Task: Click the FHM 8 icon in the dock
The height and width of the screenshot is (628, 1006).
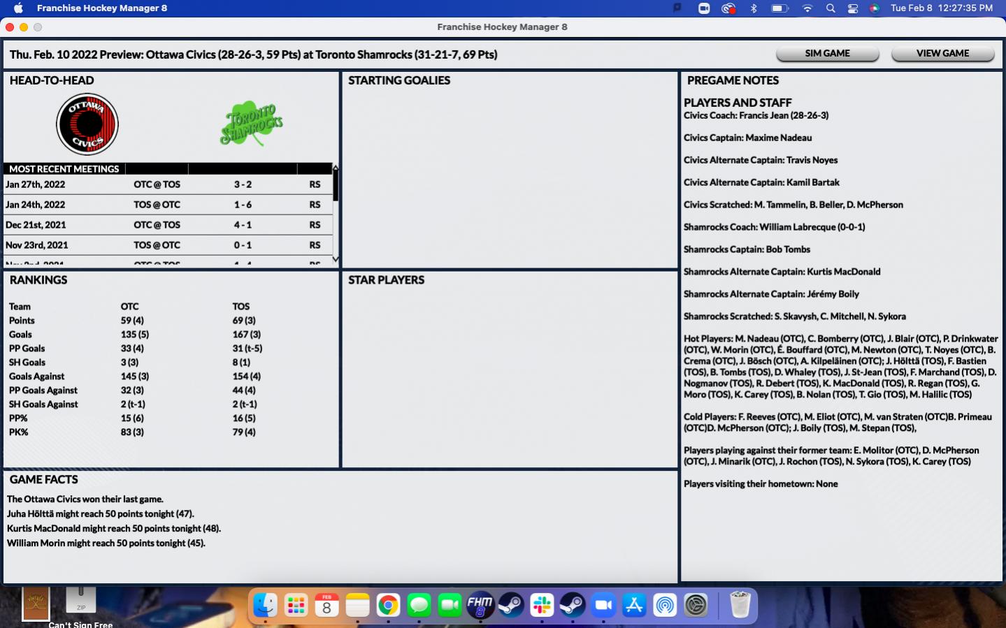Action: click(480, 605)
